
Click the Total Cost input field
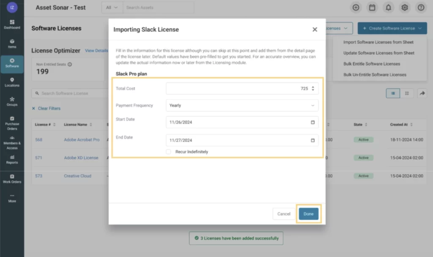[x=242, y=88]
